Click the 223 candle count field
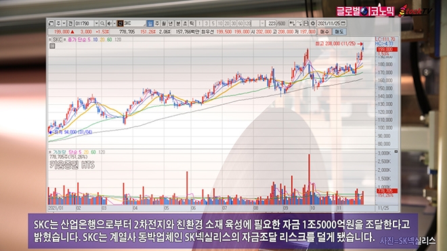This screenshot has height=251, width=447. tap(272, 24)
